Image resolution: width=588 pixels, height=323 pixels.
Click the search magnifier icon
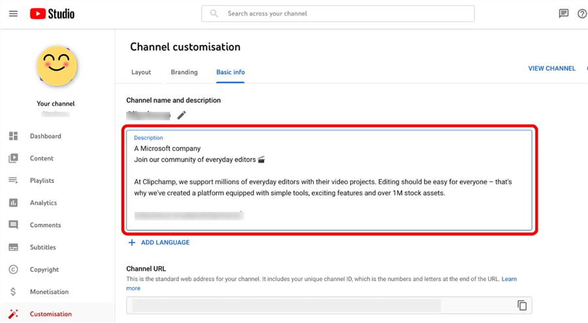[x=214, y=14]
